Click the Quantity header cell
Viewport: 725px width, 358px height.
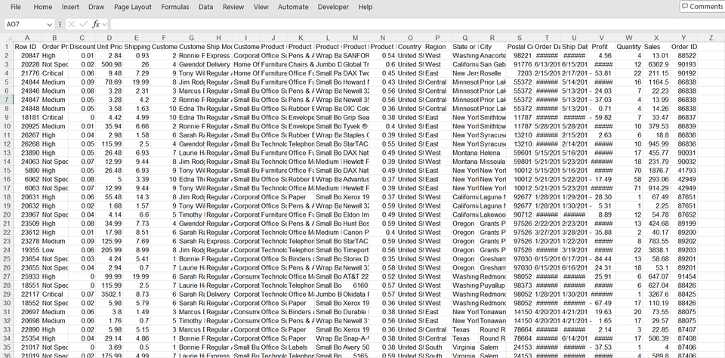(629, 47)
